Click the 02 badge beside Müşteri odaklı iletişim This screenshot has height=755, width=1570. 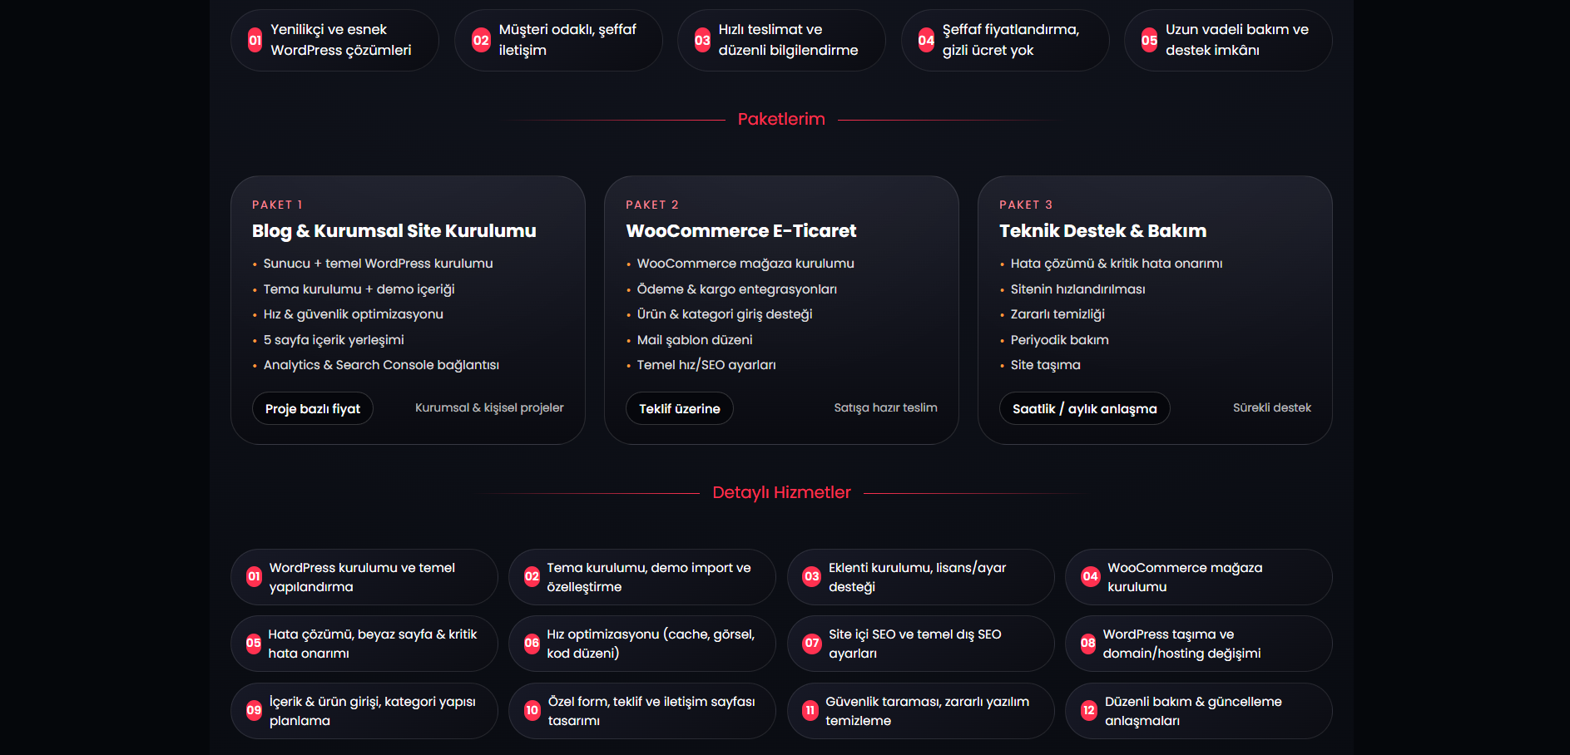[x=481, y=40]
